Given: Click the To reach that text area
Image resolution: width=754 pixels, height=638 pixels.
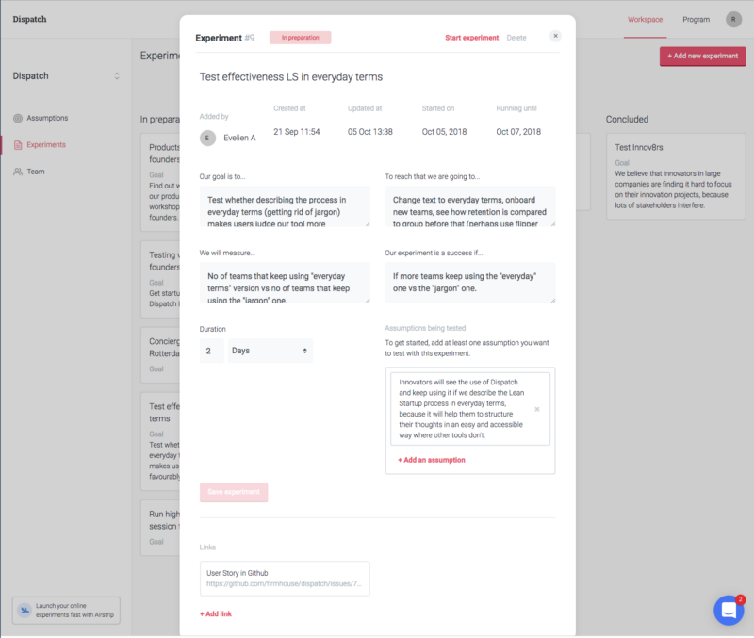Looking at the screenshot, I should [469, 206].
